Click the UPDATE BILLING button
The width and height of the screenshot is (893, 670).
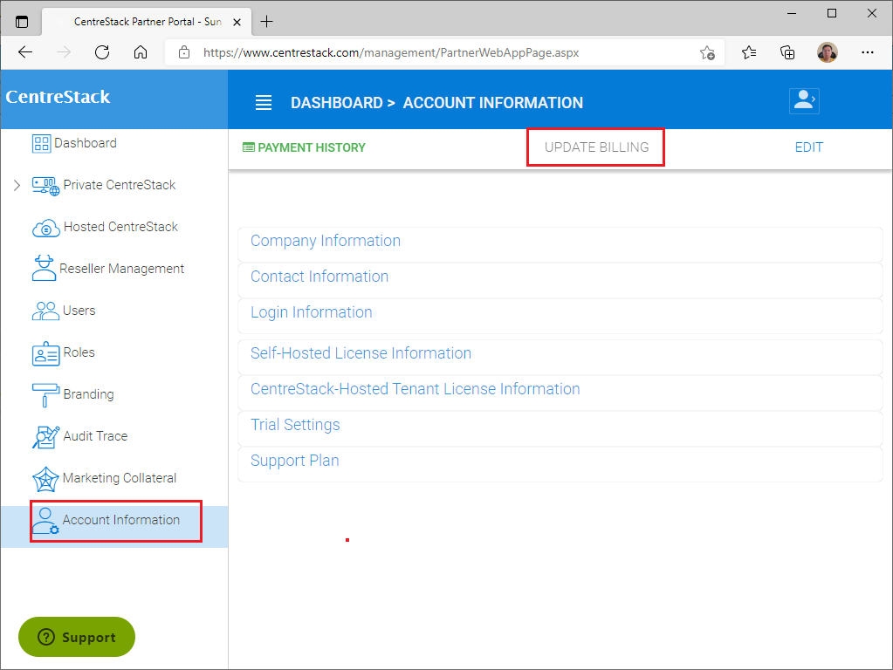click(596, 147)
